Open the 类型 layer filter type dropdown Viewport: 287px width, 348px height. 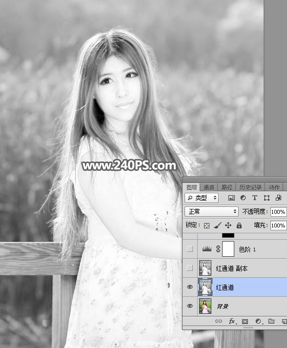(x=202, y=198)
